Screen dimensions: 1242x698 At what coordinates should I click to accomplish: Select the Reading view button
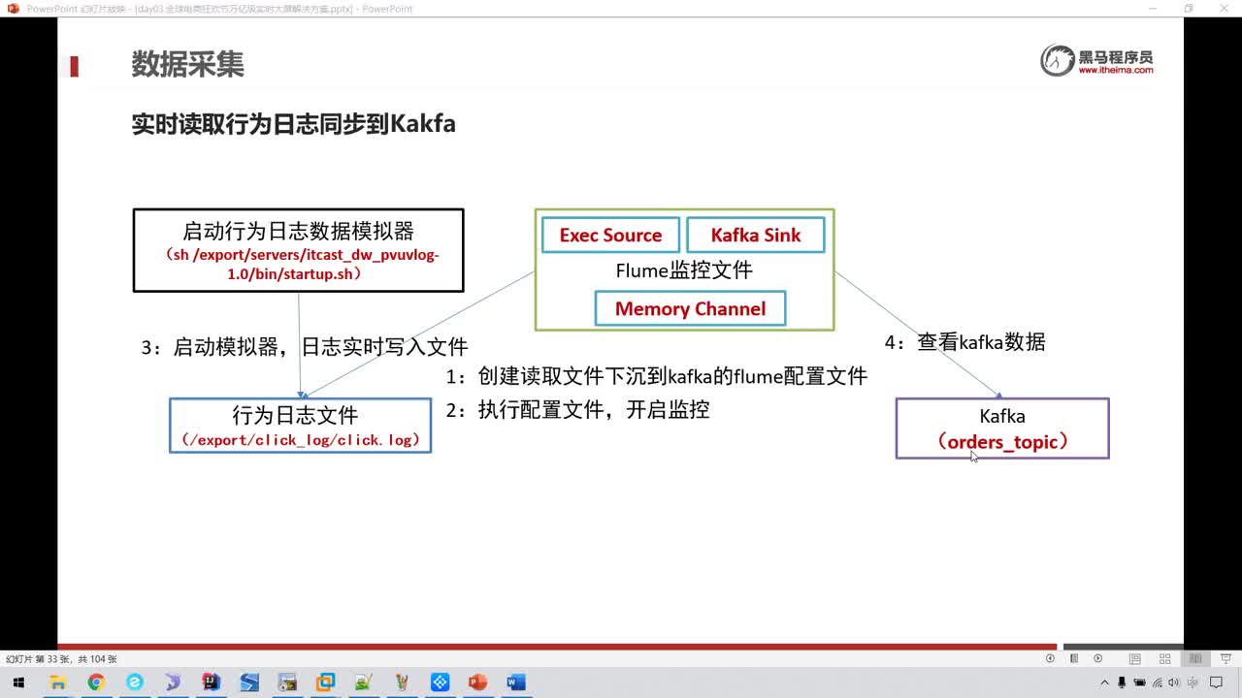1196,659
